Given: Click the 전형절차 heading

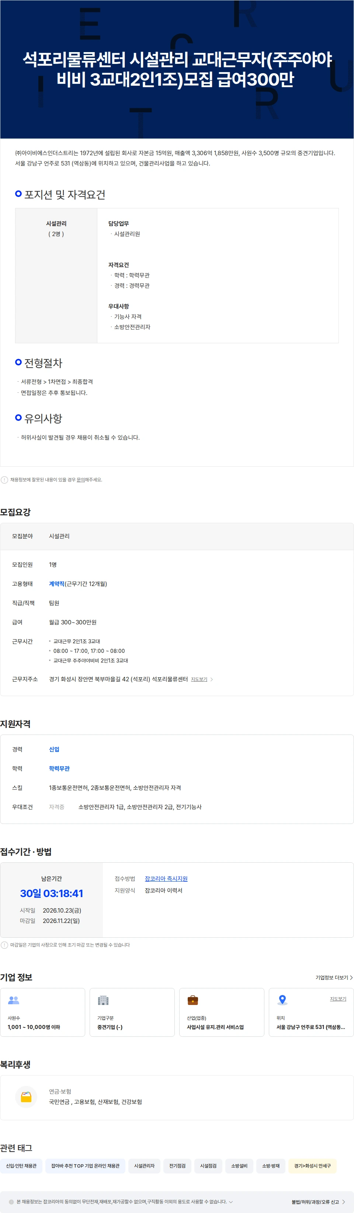Looking at the screenshot, I should pos(43,362).
